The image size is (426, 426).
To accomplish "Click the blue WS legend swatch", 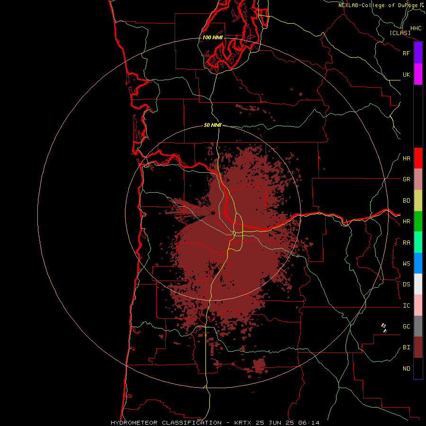I will click(x=418, y=263).
